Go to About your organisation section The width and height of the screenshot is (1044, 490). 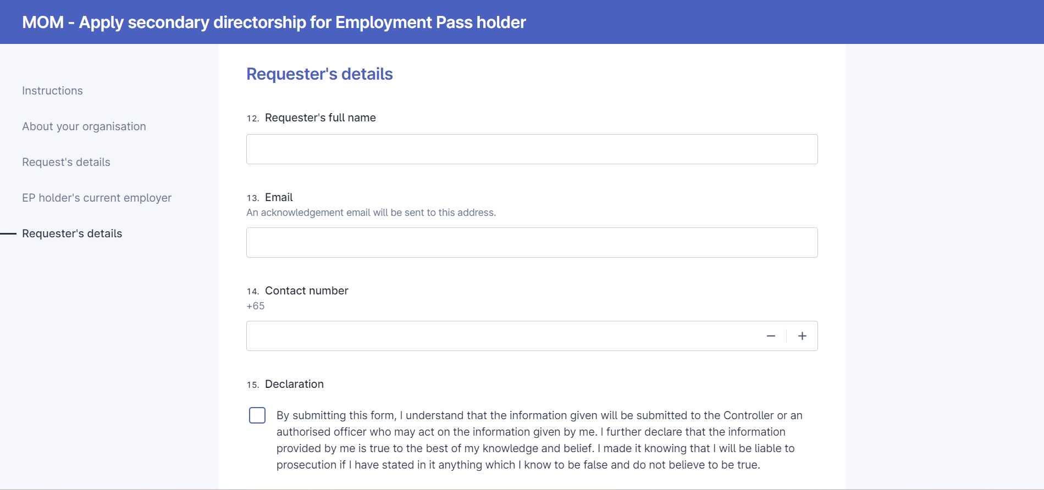[84, 126]
